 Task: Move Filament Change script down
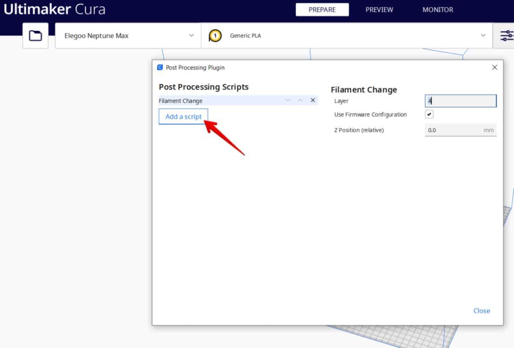pyautogui.click(x=287, y=100)
